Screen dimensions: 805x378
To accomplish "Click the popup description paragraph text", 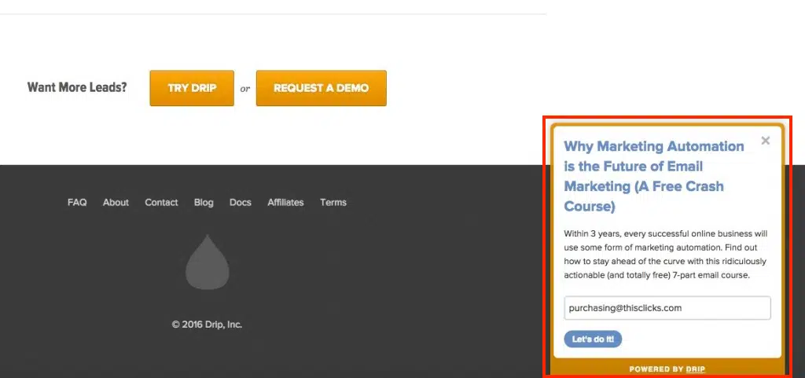I will [x=665, y=255].
